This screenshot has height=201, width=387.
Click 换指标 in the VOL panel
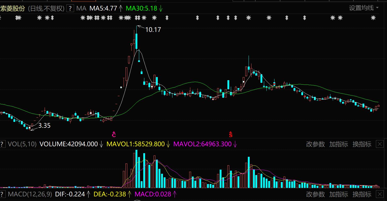(x=362, y=144)
